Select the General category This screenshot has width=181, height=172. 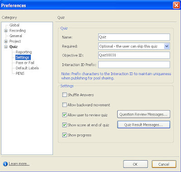click(16, 36)
